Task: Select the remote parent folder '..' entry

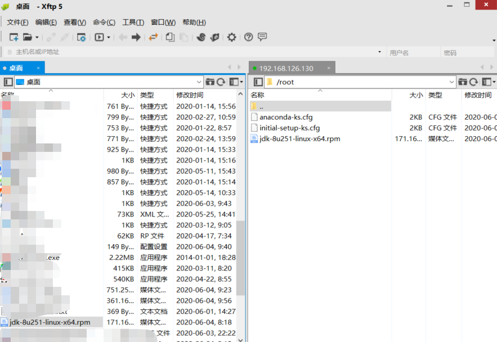Action: click(320, 106)
